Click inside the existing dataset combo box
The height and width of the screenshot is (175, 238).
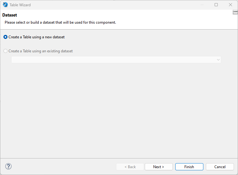pos(112,60)
